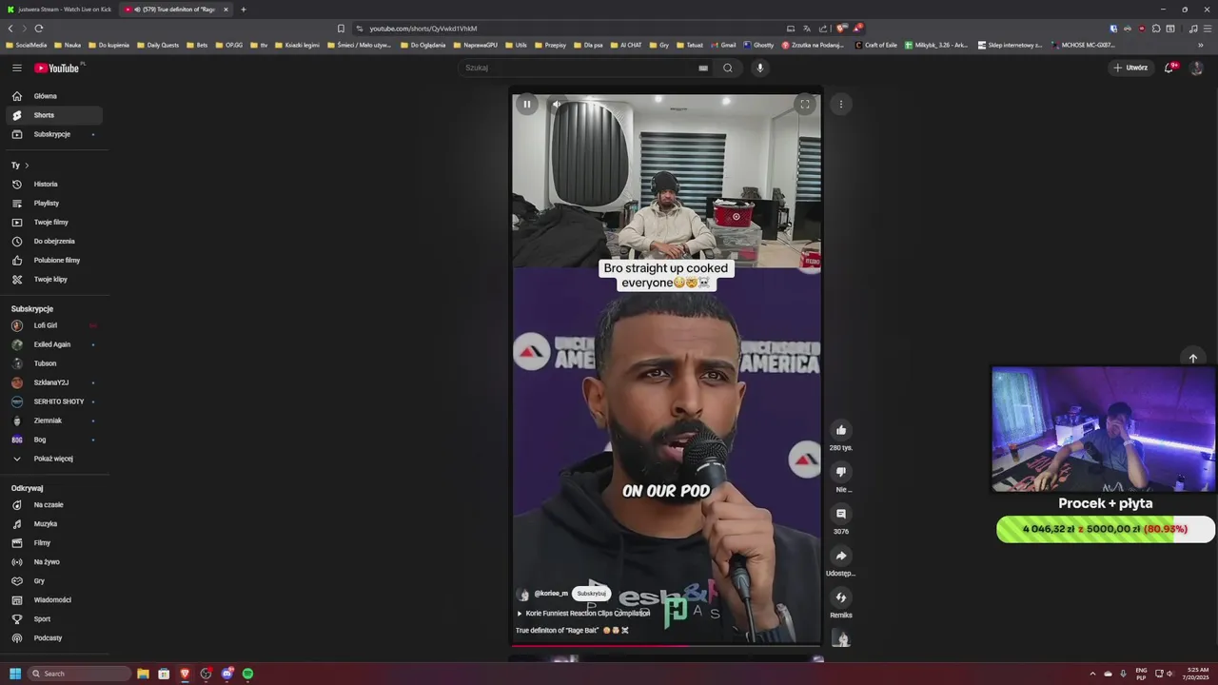
Task: Open the Craft of Exile bookmark
Action: tap(876, 45)
